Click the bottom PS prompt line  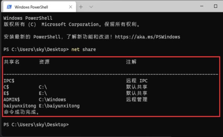pos(36,125)
